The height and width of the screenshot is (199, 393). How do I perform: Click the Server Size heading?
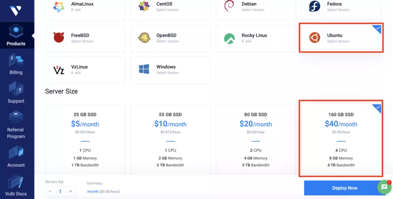point(61,91)
